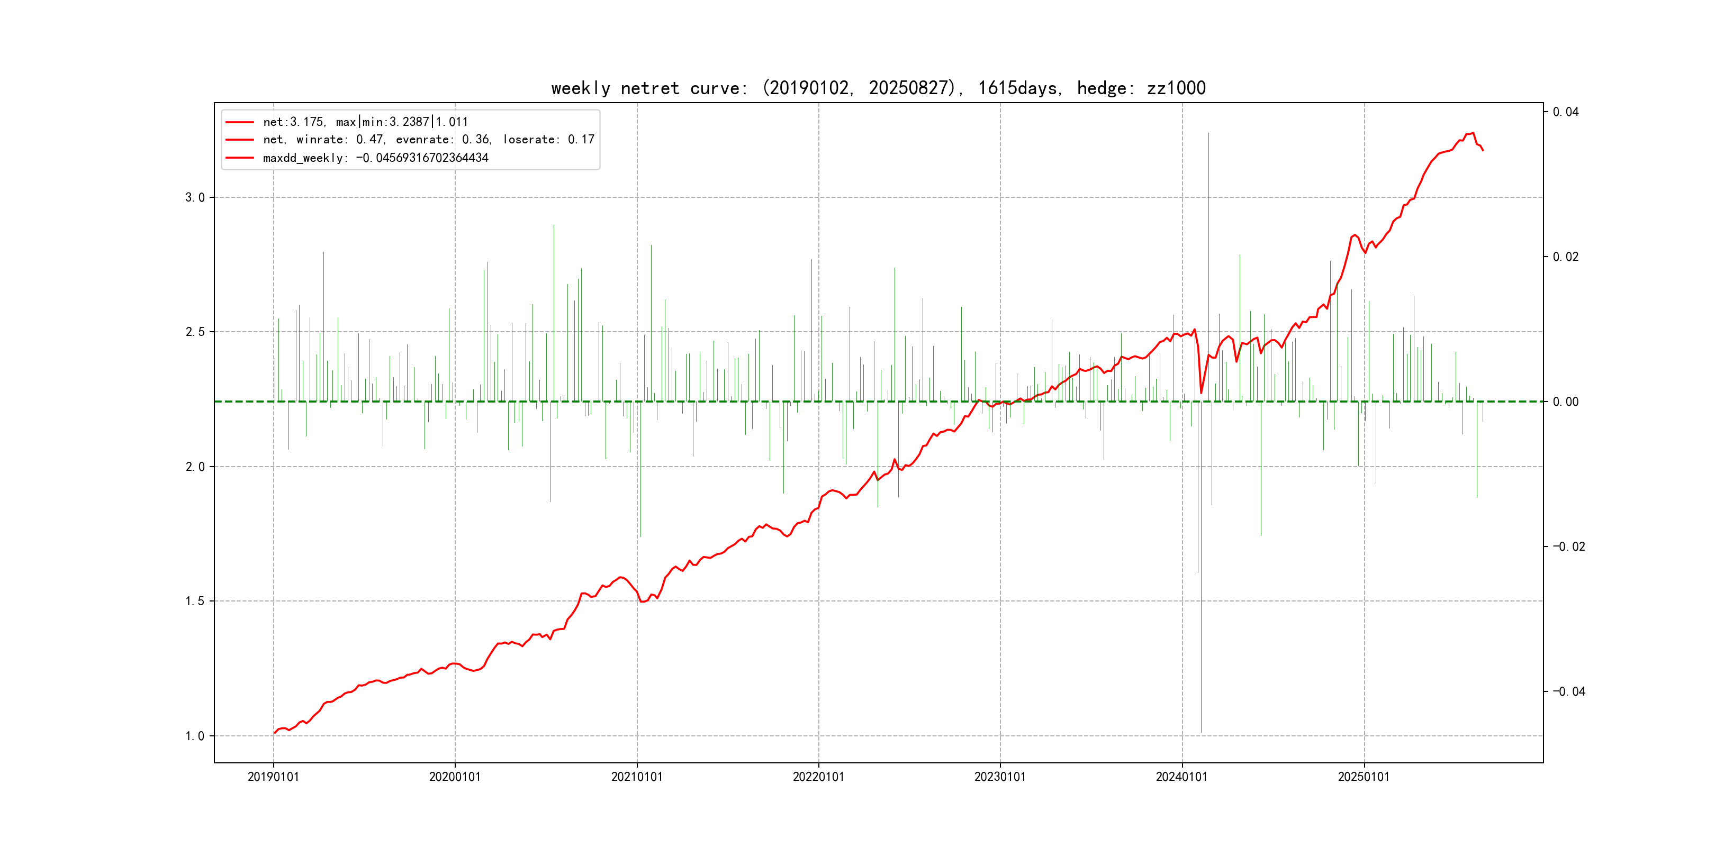Click the chart title text

coord(878,88)
